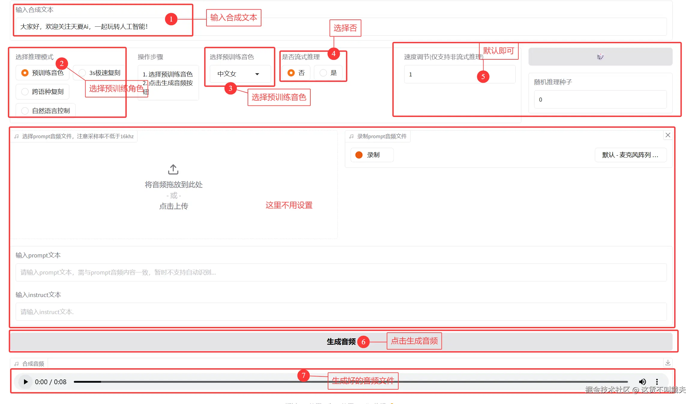
Task: Play the generated audio
Action: pos(26,382)
